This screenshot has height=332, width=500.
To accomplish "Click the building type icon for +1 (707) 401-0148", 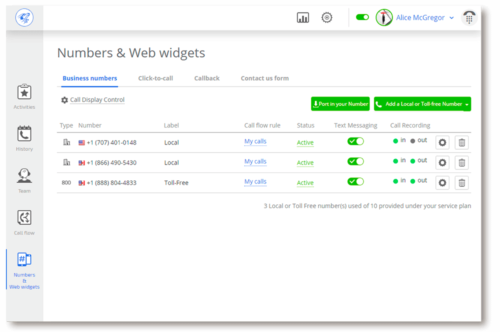I will 66,142.
